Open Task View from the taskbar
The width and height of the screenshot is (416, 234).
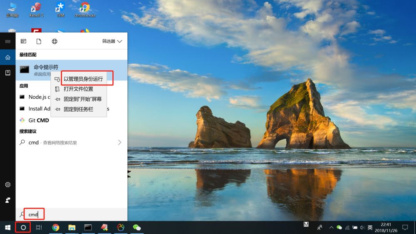coord(39,227)
